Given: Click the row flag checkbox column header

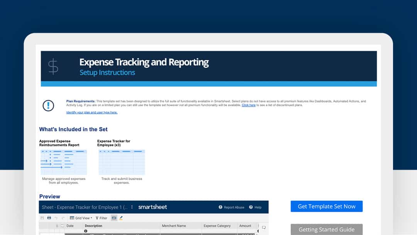Looking at the screenshot, I should click(x=62, y=226).
